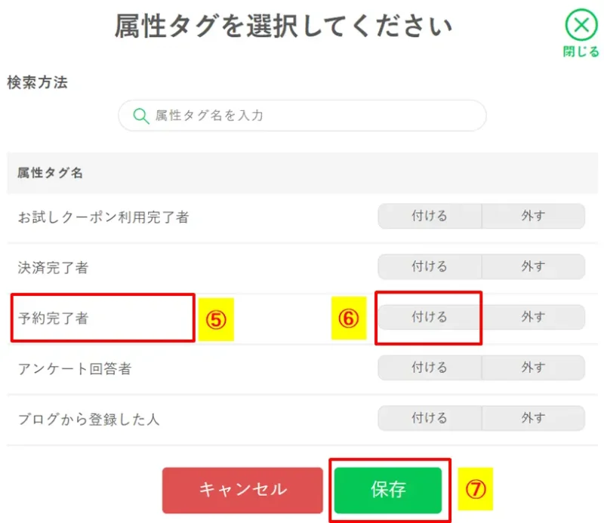604x523 pixels.
Task: Remove the 決済完了者 tag
Action: (x=534, y=266)
